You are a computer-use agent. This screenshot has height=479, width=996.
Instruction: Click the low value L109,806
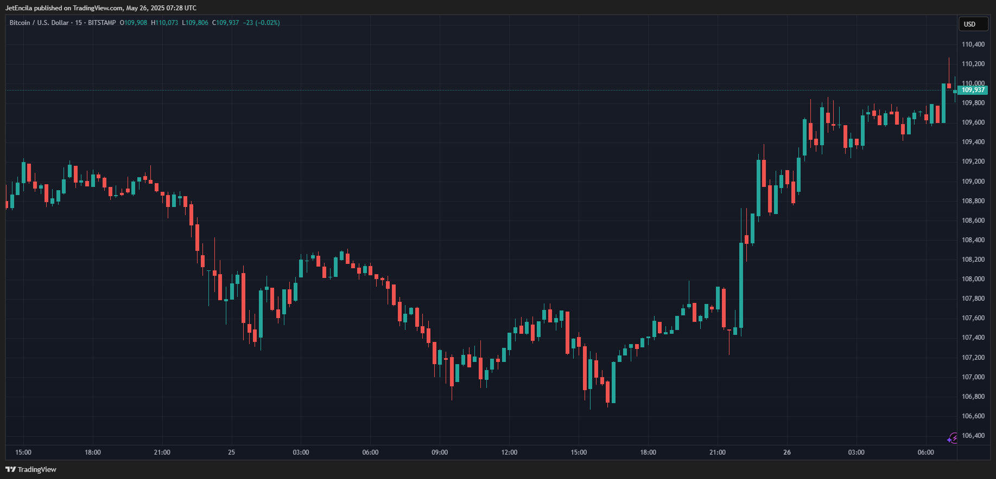(x=195, y=23)
